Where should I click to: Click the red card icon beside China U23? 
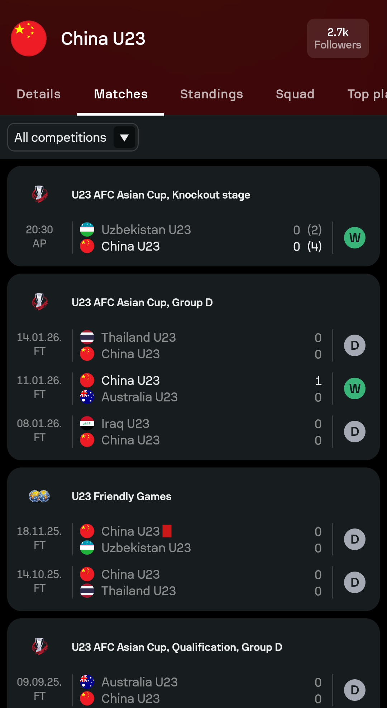click(167, 531)
